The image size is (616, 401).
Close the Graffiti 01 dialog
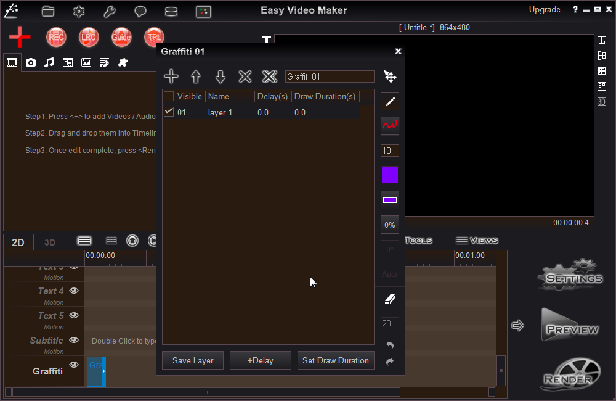[x=398, y=51]
